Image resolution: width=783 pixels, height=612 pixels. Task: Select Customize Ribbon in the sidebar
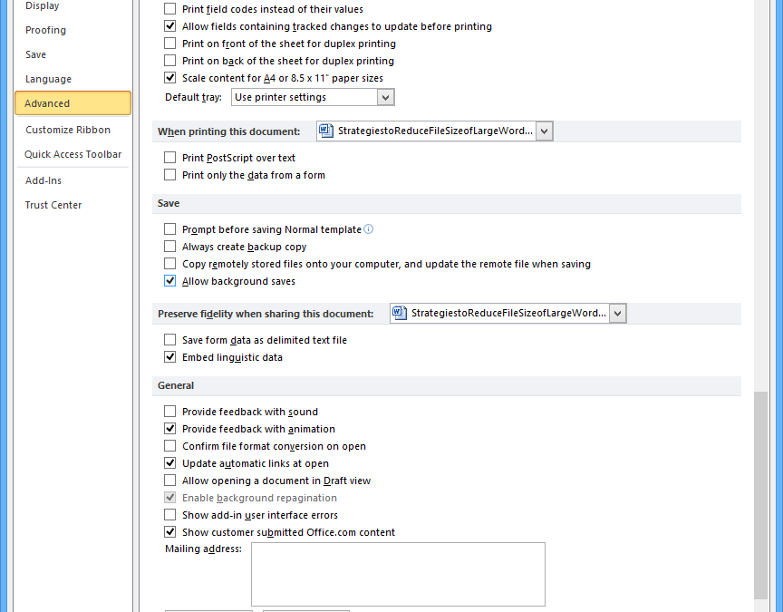68,130
